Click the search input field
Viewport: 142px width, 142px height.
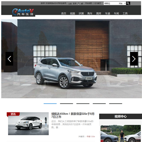click(111, 4)
